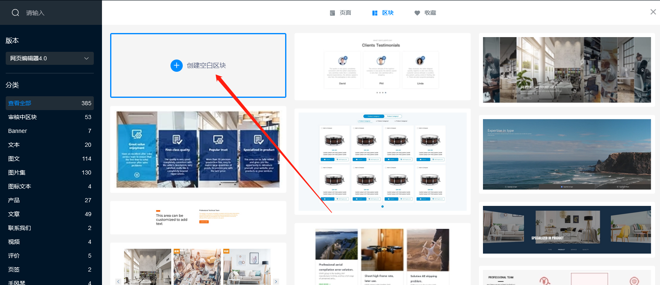
Task: Type in the 请输入 search field
Action: (57, 13)
